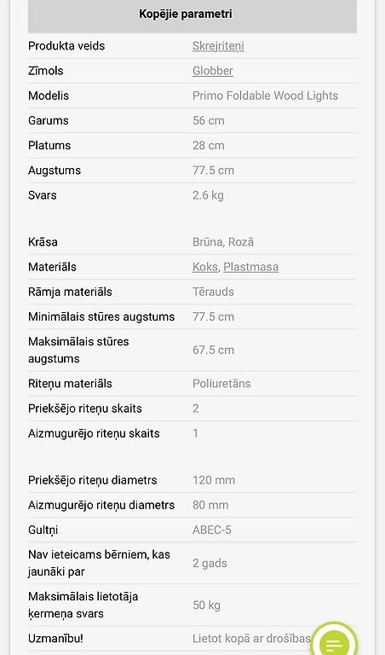Viewport: 385px width, 655px height.
Task: Click the 67.5 cm maximum handlebar value
Action: click(x=213, y=350)
